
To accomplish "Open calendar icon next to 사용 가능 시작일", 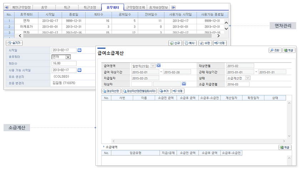I will tap(80, 70).
